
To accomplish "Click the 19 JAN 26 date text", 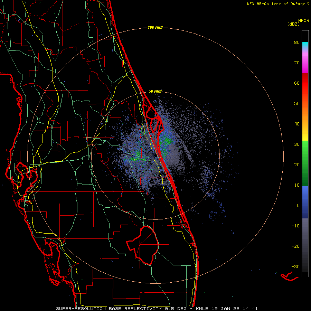I will click(x=226, y=309).
